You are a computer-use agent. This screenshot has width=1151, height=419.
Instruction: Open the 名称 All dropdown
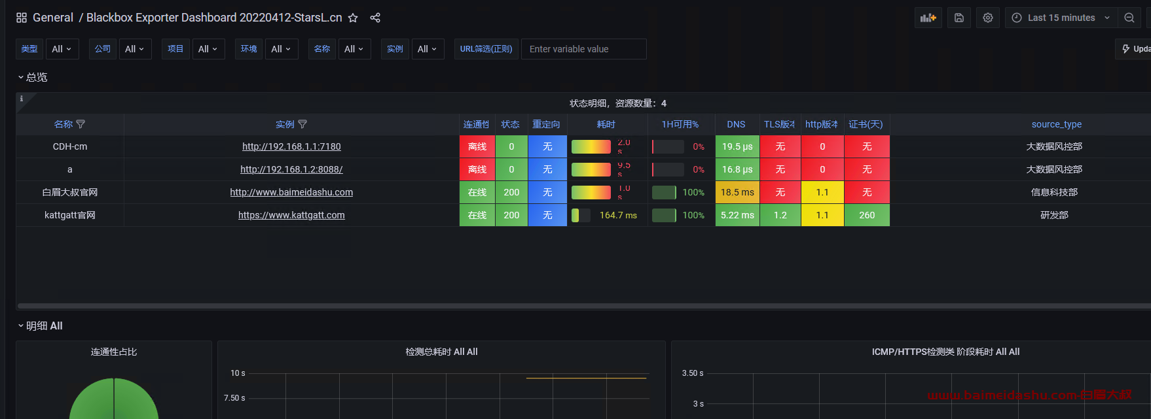click(354, 49)
